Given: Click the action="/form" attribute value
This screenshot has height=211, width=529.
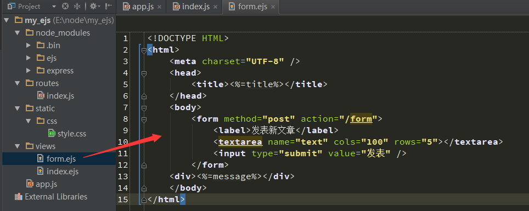Looking at the screenshot, I should pos(339,118).
